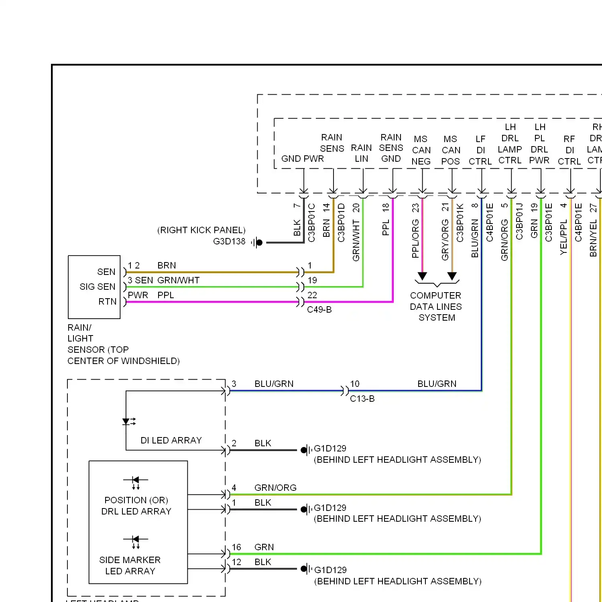
Task: Select the G3D138 ground label
Action: (229, 242)
